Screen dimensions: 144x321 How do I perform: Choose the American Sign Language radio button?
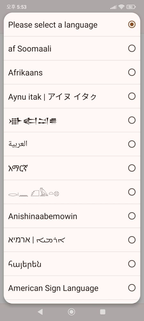point(132,288)
